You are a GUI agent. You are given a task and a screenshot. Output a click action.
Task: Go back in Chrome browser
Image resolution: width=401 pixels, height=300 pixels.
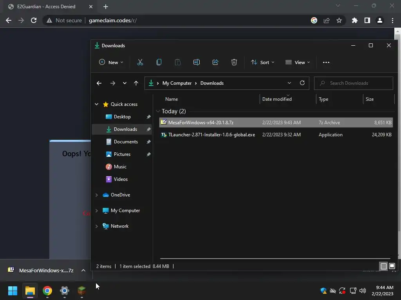pos(9,20)
